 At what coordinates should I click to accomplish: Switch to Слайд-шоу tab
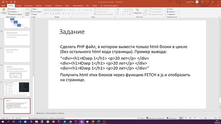(x=58, y=6)
